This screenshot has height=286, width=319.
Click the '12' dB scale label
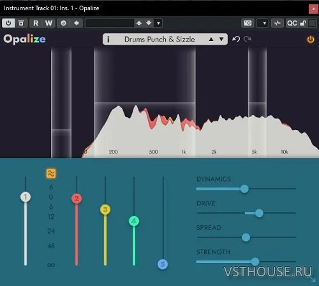pyautogui.click(x=51, y=217)
